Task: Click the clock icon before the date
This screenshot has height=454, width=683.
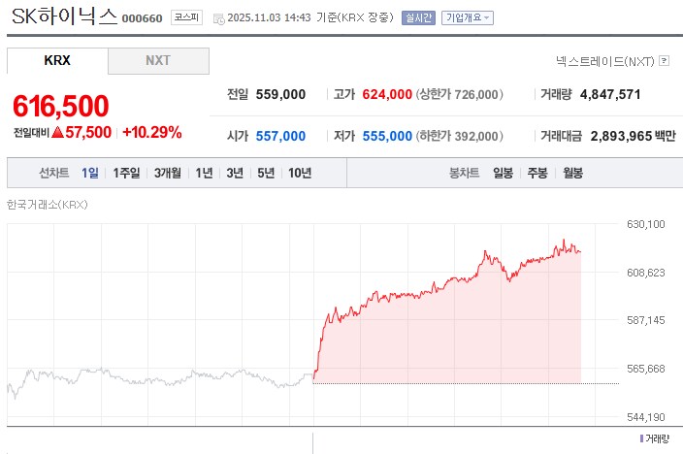Action: pos(217,18)
